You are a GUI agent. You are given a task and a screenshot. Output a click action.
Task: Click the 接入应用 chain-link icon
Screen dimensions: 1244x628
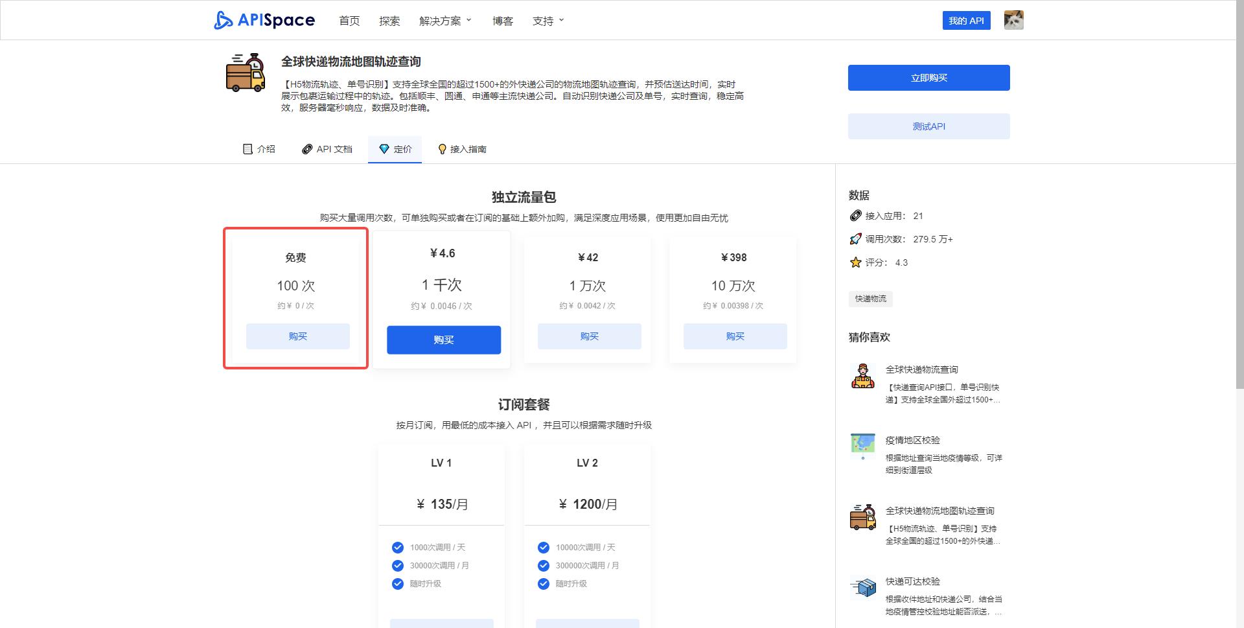[855, 216]
